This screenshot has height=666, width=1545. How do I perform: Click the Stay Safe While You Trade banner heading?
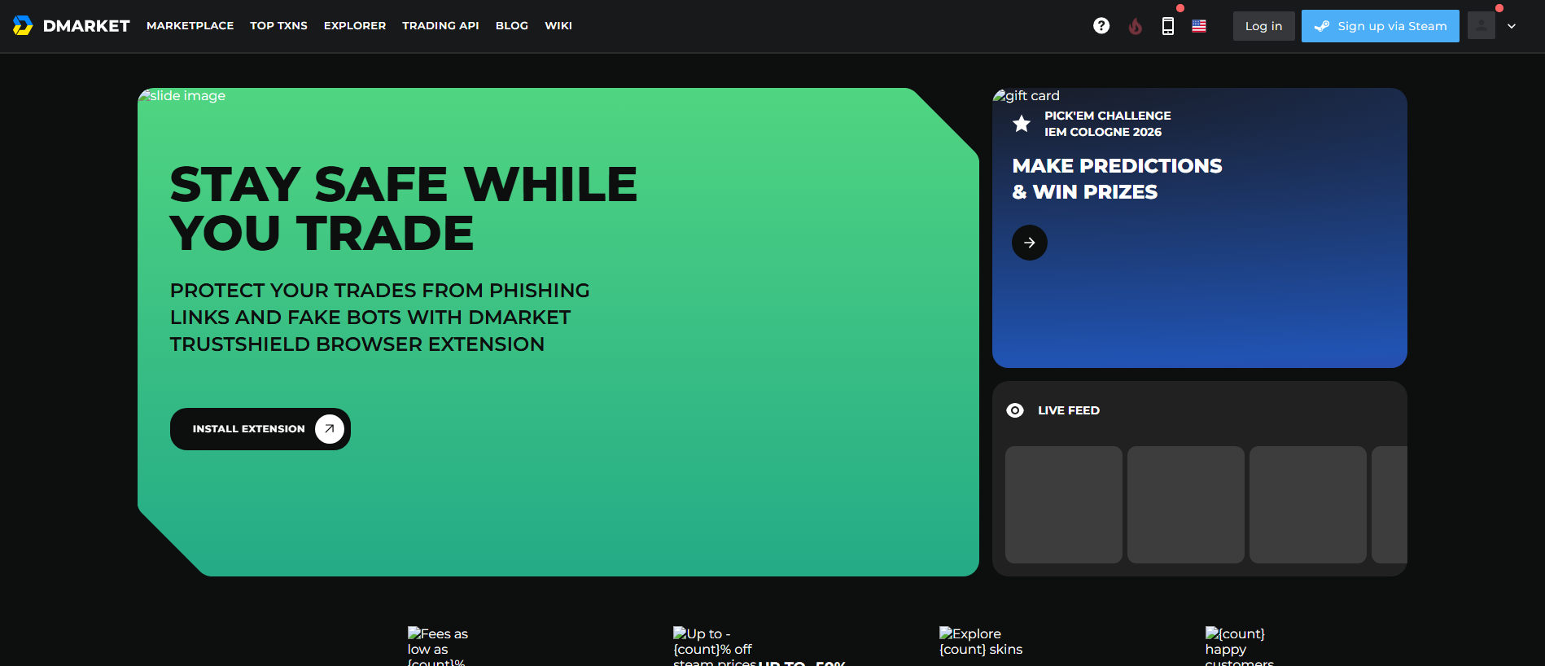click(x=404, y=208)
